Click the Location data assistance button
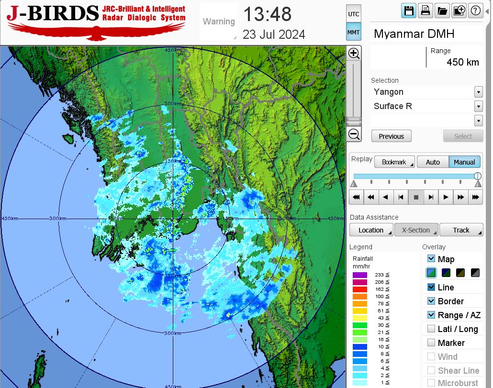493x388 pixels. click(x=371, y=230)
